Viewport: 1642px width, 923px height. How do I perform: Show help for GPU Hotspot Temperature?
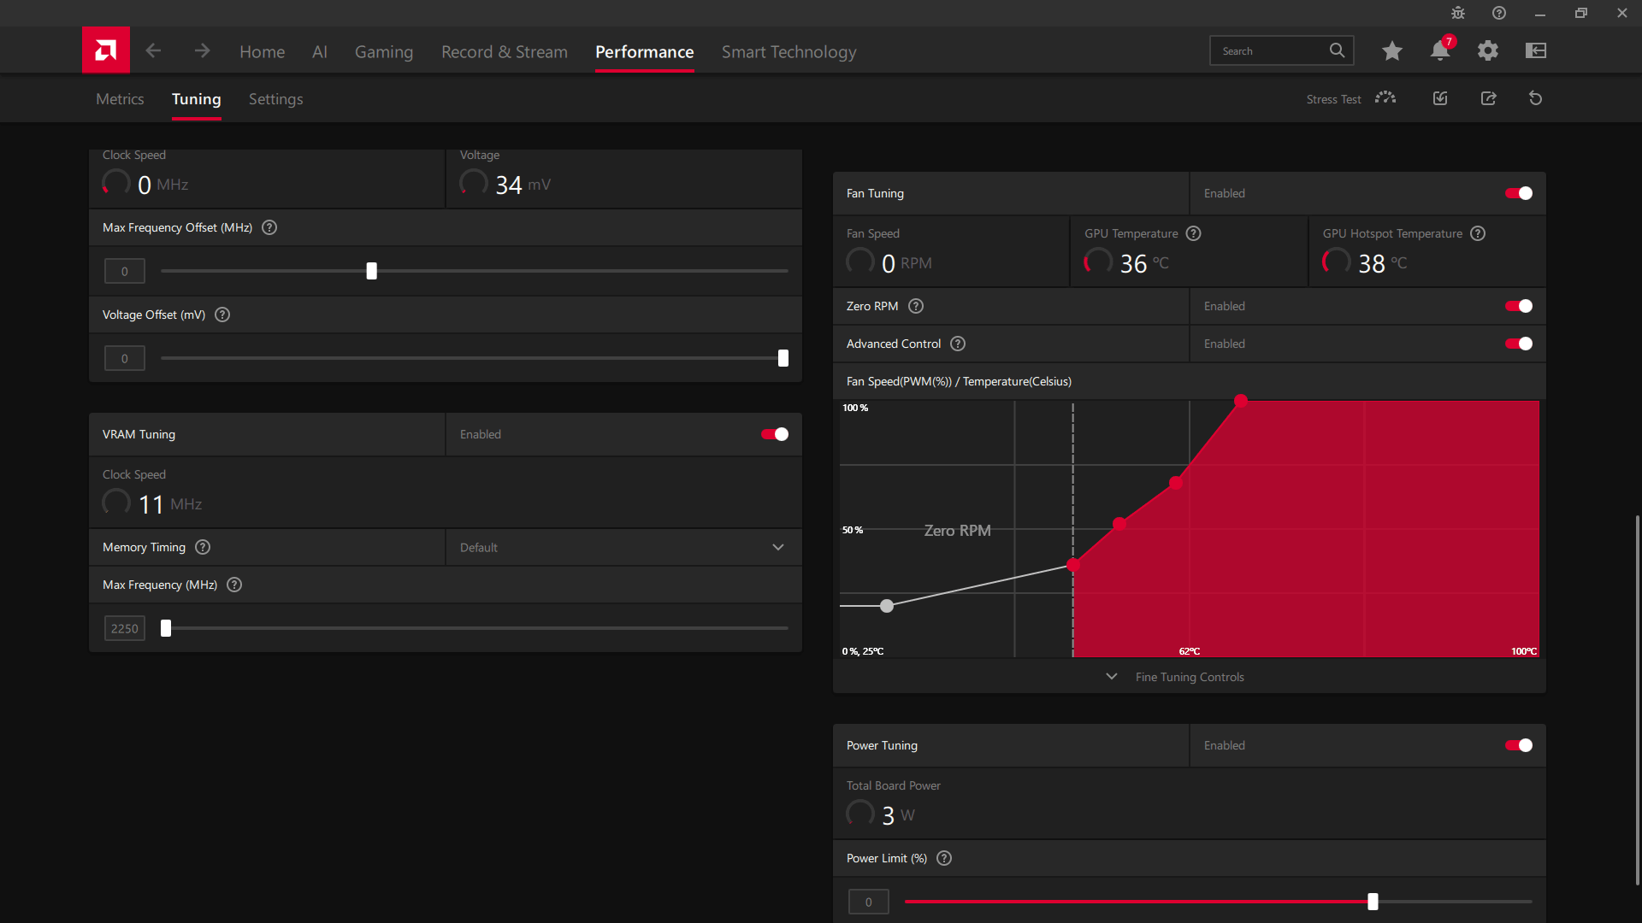pyautogui.click(x=1478, y=233)
